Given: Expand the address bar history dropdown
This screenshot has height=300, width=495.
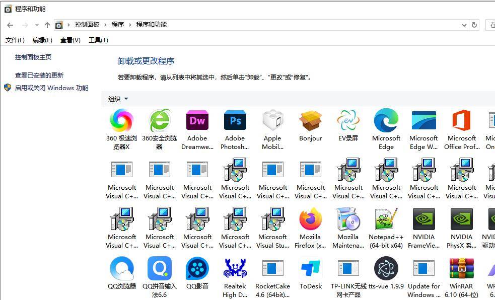Looking at the screenshot, I should [x=464, y=25].
